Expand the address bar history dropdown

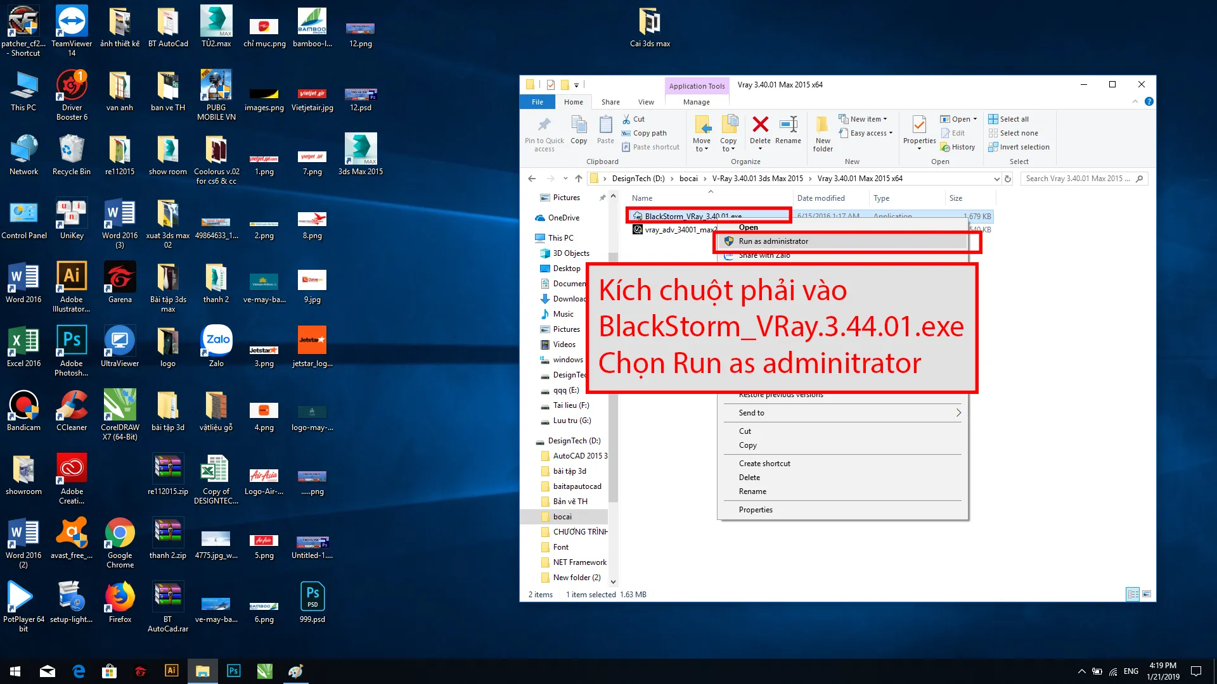[x=996, y=179]
